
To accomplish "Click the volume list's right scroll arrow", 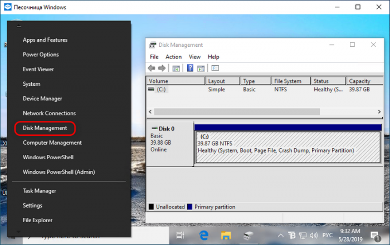I will coord(379,111).
